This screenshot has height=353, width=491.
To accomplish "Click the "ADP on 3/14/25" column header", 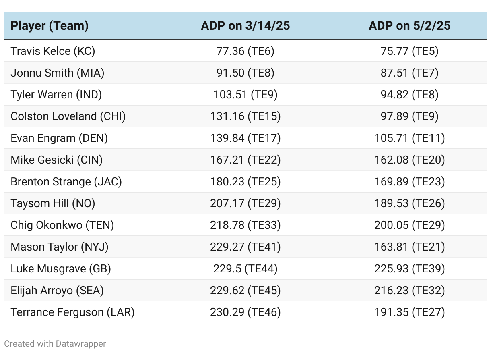I will (x=245, y=26).
